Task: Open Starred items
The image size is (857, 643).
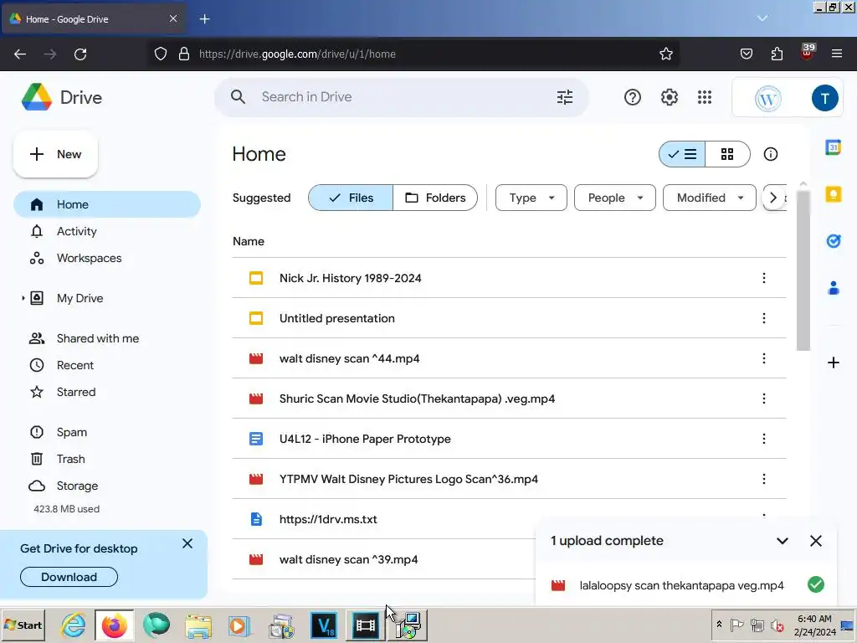Action: tap(107, 392)
